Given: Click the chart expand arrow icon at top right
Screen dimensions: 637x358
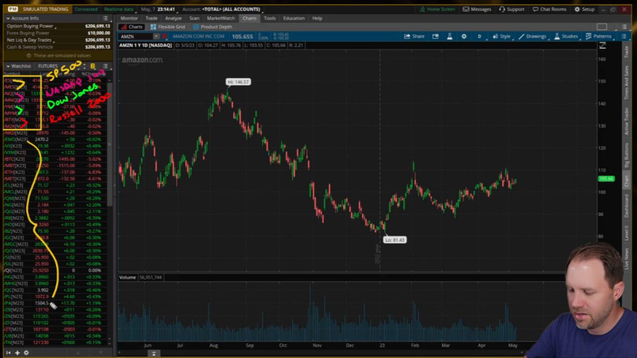Looking at the screenshot, I should pos(602,46).
